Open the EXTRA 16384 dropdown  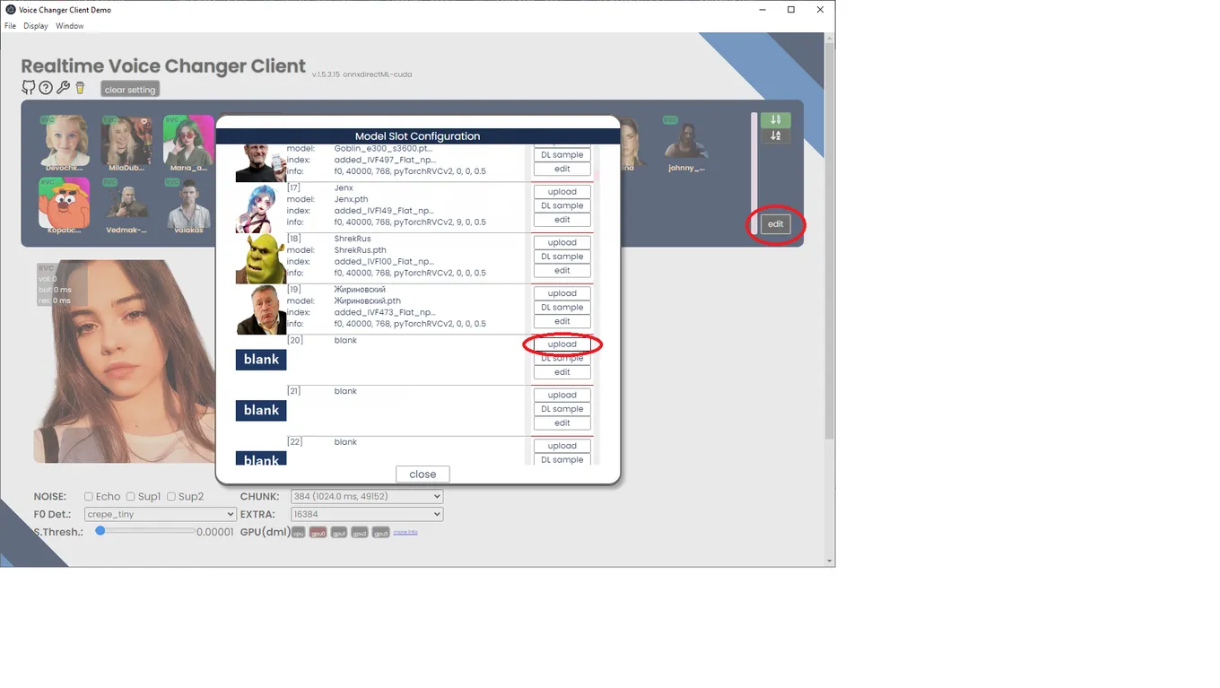[x=367, y=514]
